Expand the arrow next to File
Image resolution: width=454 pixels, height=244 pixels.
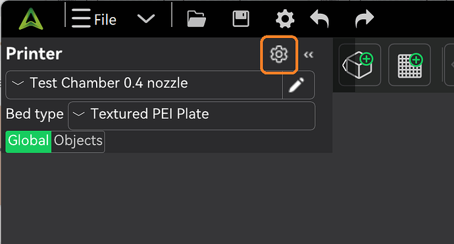(x=146, y=19)
